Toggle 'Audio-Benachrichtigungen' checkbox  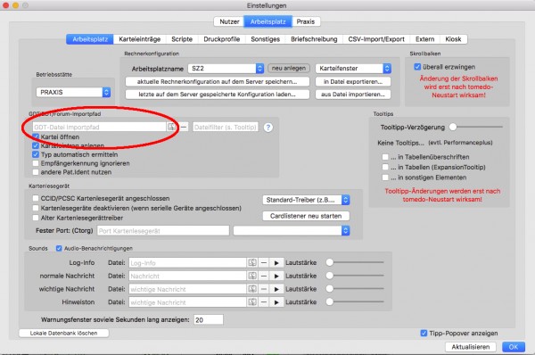point(59,248)
